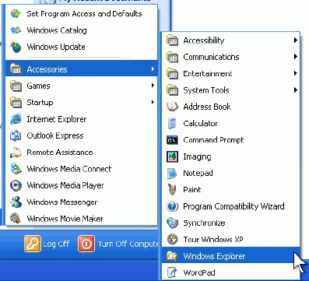
Task: Click the Remote Assistance label
Action: [60, 153]
